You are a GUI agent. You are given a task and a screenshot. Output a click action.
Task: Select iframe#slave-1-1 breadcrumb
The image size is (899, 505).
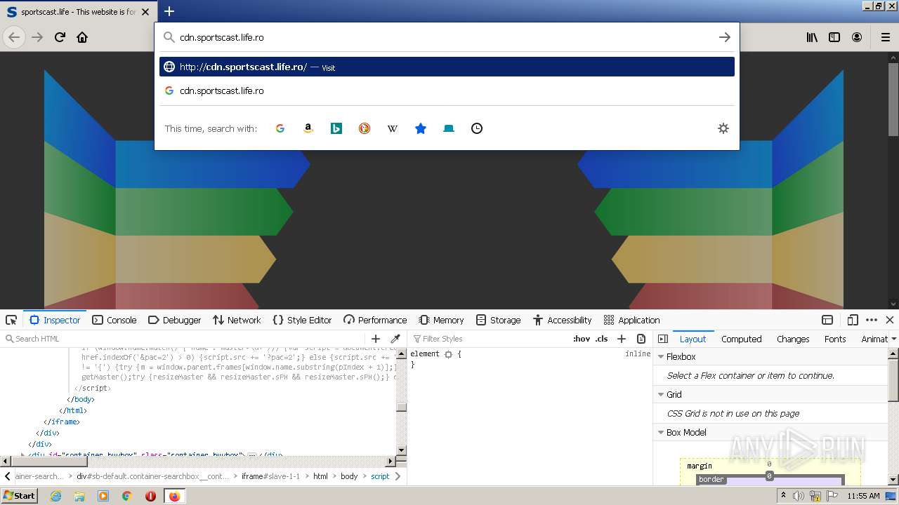coord(270,476)
